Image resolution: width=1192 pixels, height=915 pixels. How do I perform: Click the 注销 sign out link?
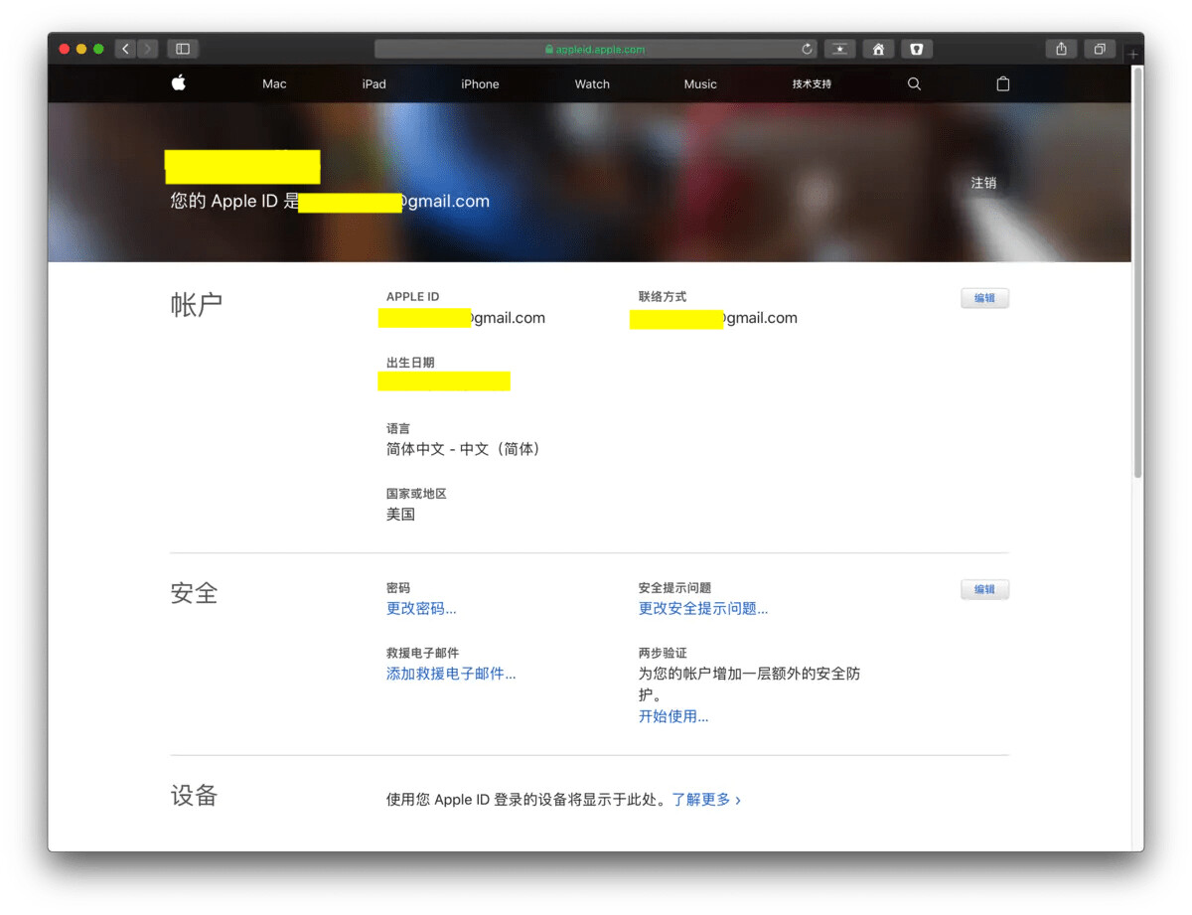coord(983,183)
